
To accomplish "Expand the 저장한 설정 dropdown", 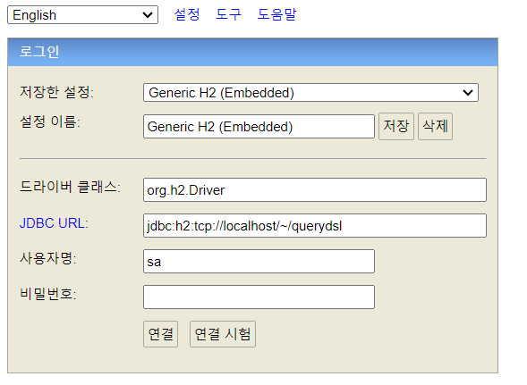I will (310, 93).
